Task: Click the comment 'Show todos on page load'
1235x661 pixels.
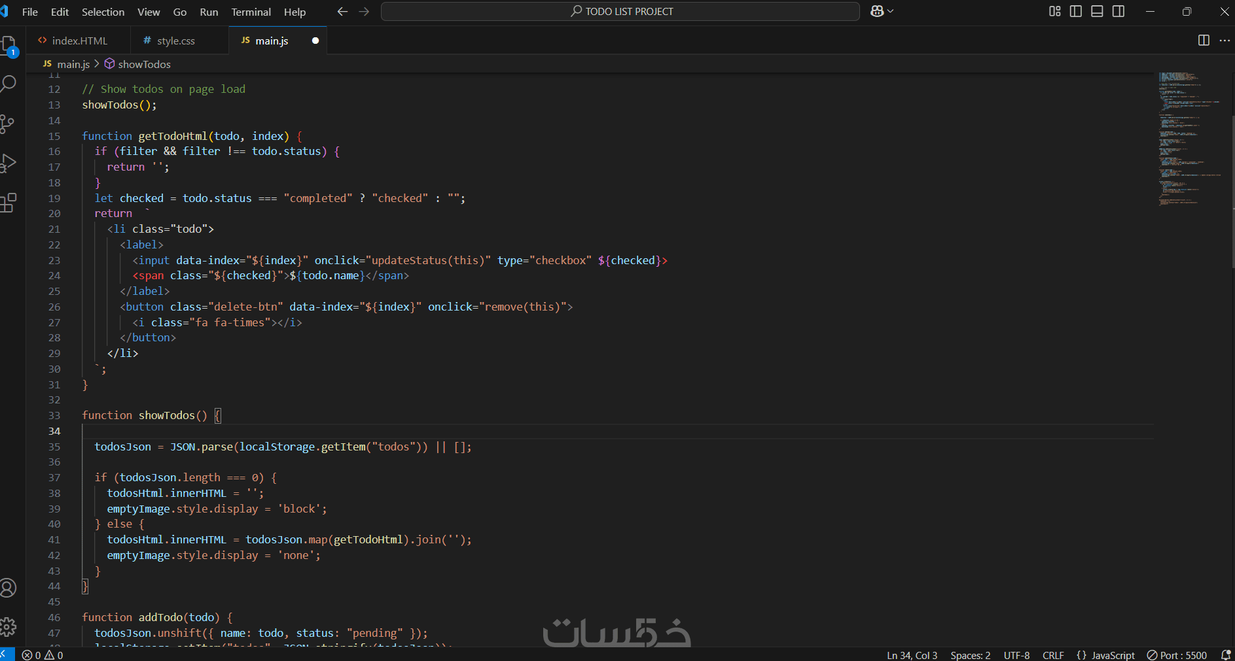Action: point(164,89)
